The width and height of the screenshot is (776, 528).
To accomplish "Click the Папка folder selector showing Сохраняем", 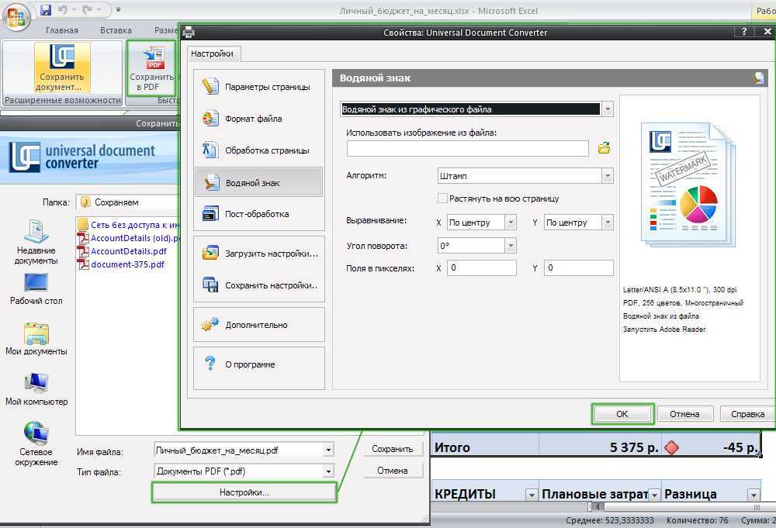I will tap(128, 202).
